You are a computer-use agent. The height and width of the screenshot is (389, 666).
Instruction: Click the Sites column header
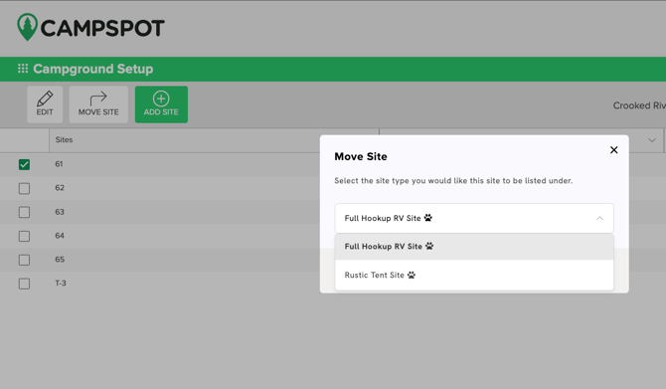tap(65, 140)
